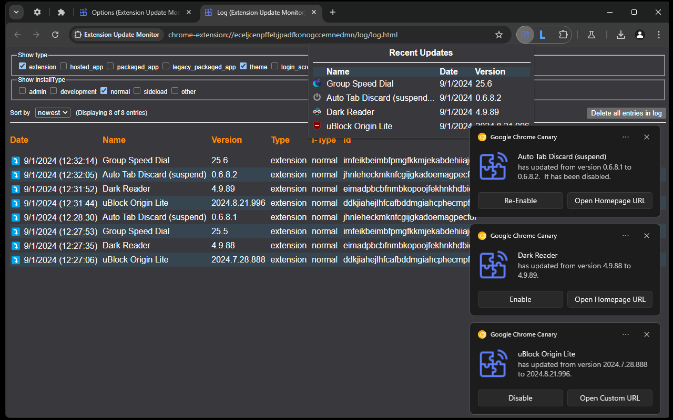The image size is (673, 420).
Task: Click update icon on 12:32:14 Group Speed Dial row
Action: coord(16,161)
